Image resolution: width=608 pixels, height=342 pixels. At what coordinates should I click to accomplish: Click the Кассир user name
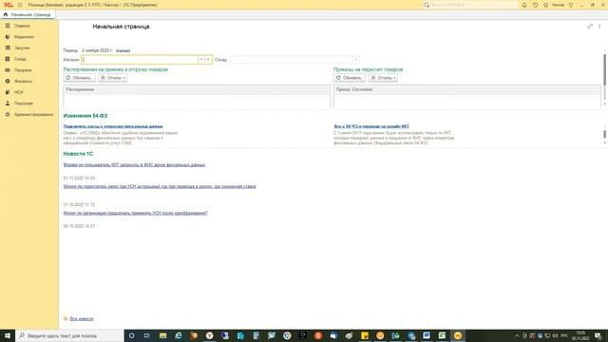(x=558, y=5)
